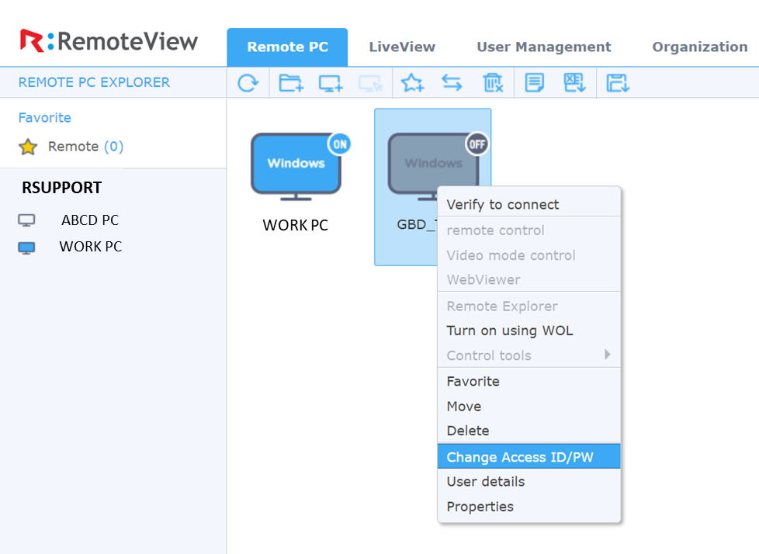Select Turn on using WOL
This screenshot has height=554, width=759.
coord(529,331)
